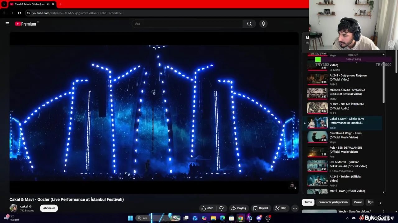The height and width of the screenshot is (223, 398).
Task: Select the Cakal filter chip
Action: click(x=358, y=202)
